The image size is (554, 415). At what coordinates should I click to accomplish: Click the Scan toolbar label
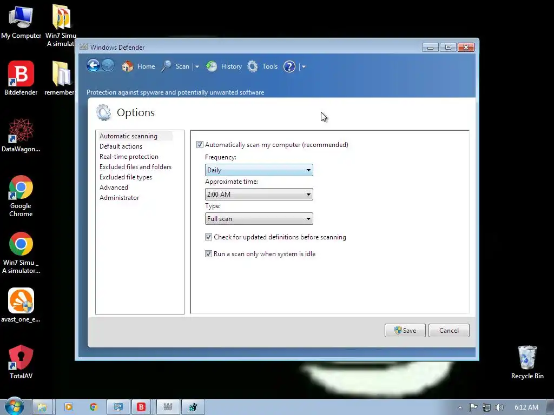tap(182, 66)
